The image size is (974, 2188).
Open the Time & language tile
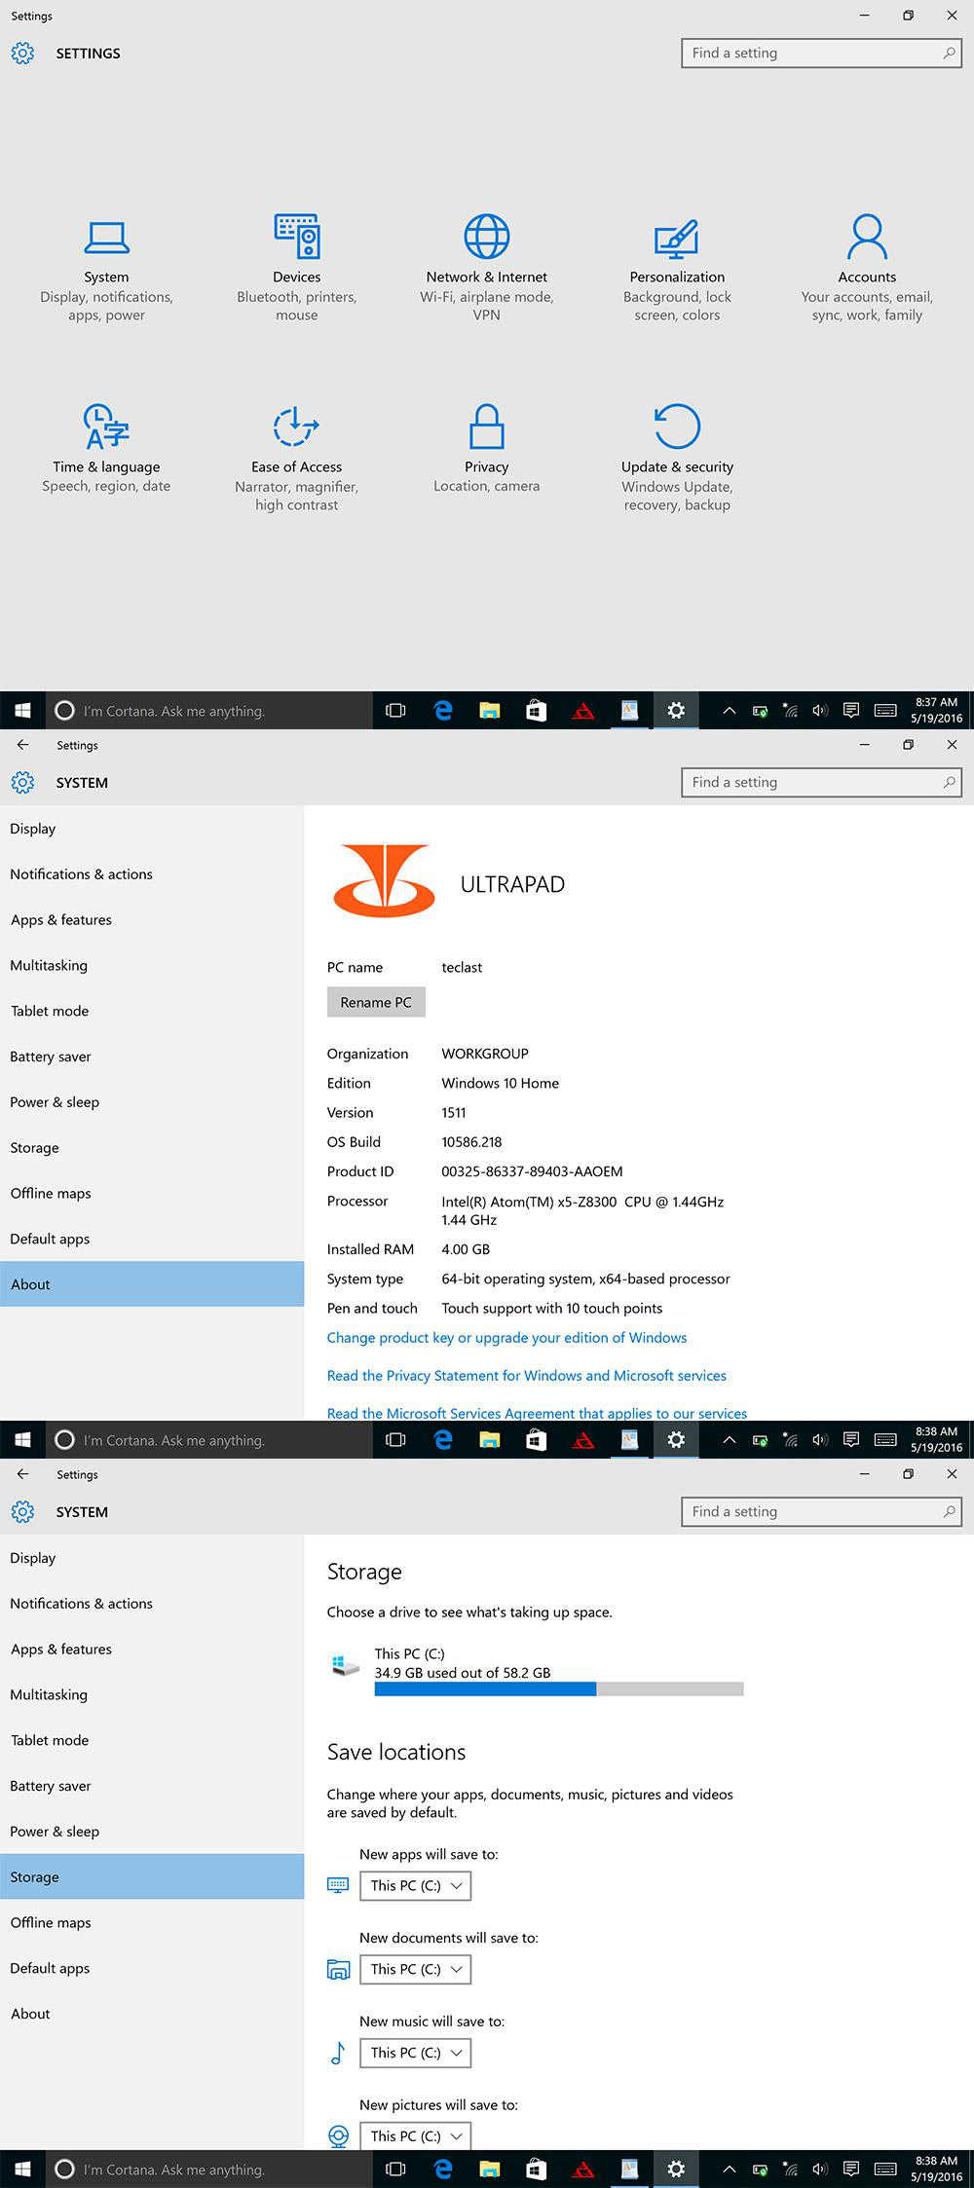pos(106,449)
